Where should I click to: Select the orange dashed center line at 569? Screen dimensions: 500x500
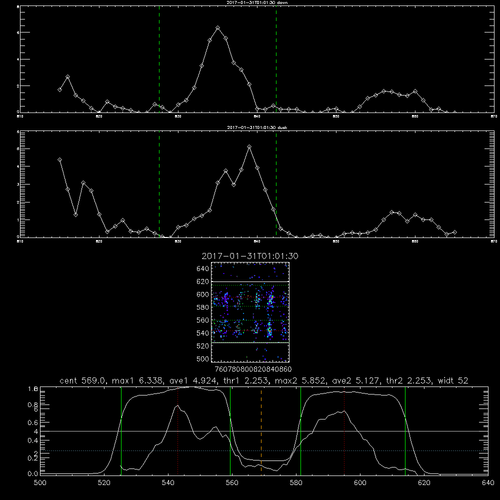pyautogui.click(x=261, y=431)
